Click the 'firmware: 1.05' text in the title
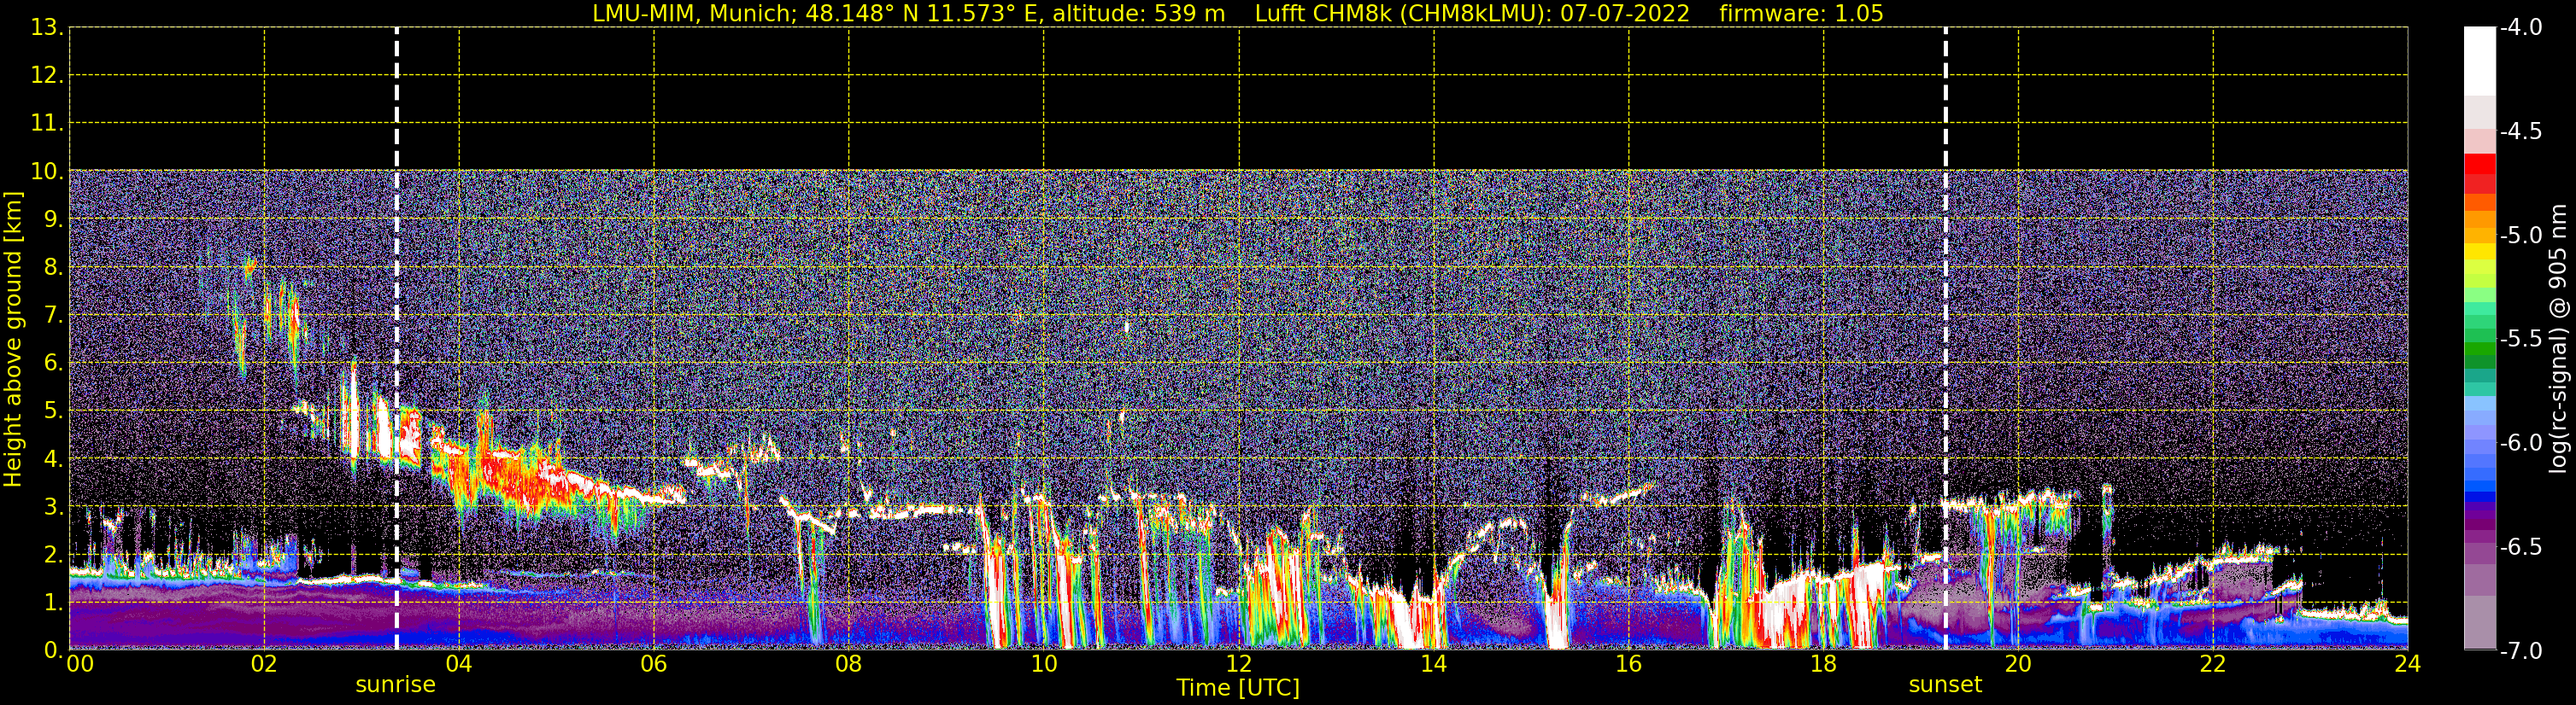Screen dimensions: 2576x705 click(x=1801, y=14)
